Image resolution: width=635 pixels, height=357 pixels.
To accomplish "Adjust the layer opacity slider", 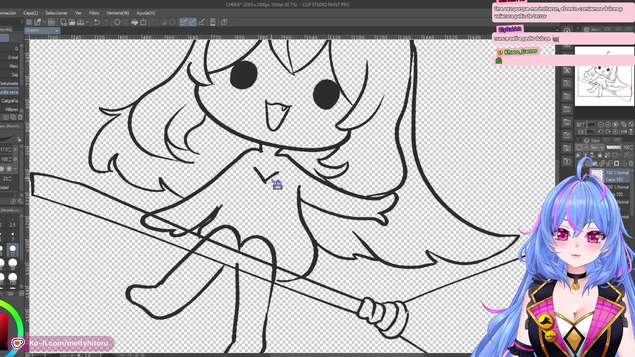I will pyautogui.click(x=614, y=147).
